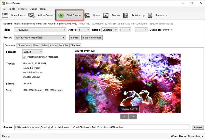Switch to the Dimensions tab

click(x=24, y=46)
